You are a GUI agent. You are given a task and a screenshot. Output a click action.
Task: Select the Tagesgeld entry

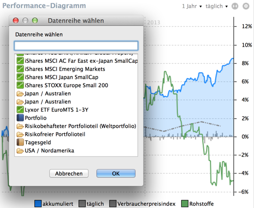pos(76,142)
